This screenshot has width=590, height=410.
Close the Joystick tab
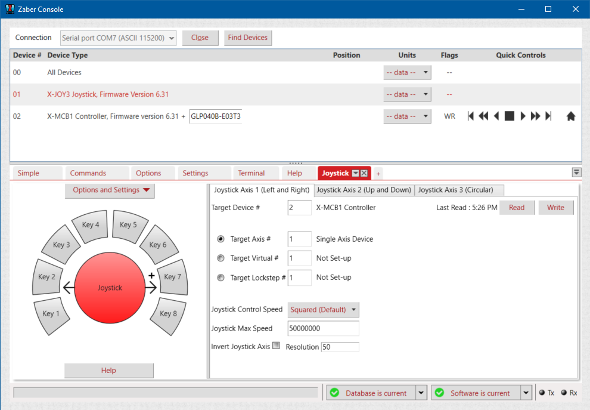pyautogui.click(x=364, y=173)
